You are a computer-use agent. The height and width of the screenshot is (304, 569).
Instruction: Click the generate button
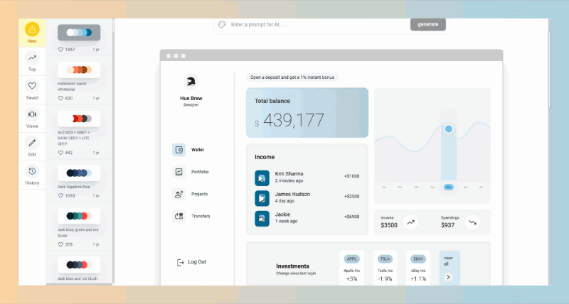[428, 24]
